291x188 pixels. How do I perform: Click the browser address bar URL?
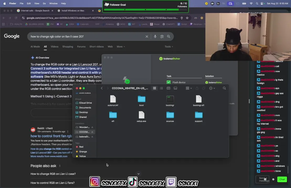[102, 18]
